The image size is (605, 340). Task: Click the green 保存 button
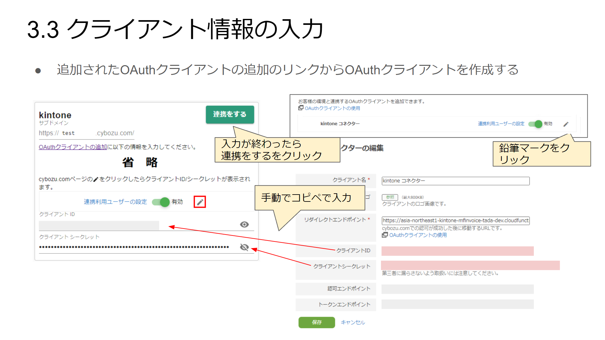pyautogui.click(x=317, y=322)
